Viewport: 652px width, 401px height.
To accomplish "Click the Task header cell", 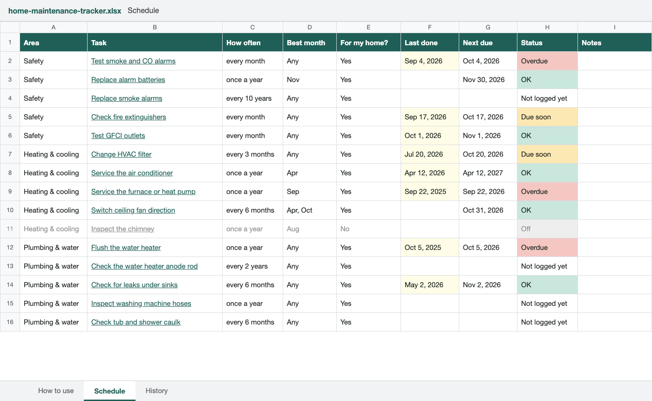I will pyautogui.click(x=155, y=42).
